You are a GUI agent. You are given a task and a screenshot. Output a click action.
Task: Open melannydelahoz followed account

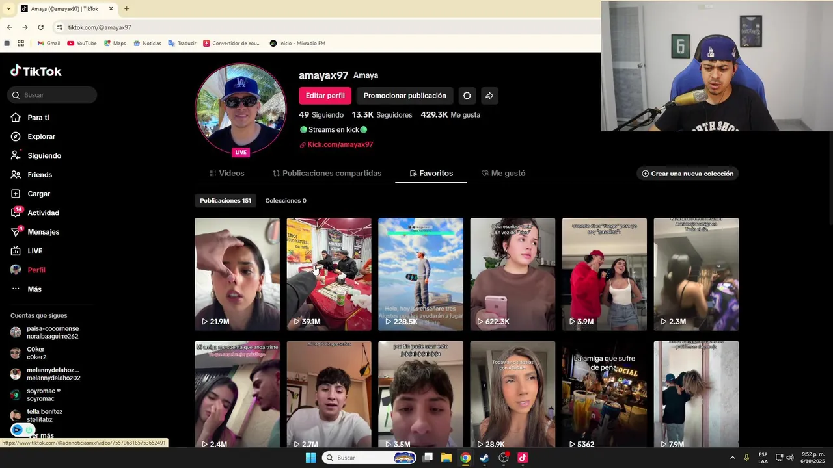click(46, 374)
